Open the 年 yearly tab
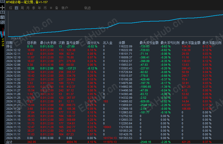223x144 pixels. pyautogui.click(x=40, y=8)
